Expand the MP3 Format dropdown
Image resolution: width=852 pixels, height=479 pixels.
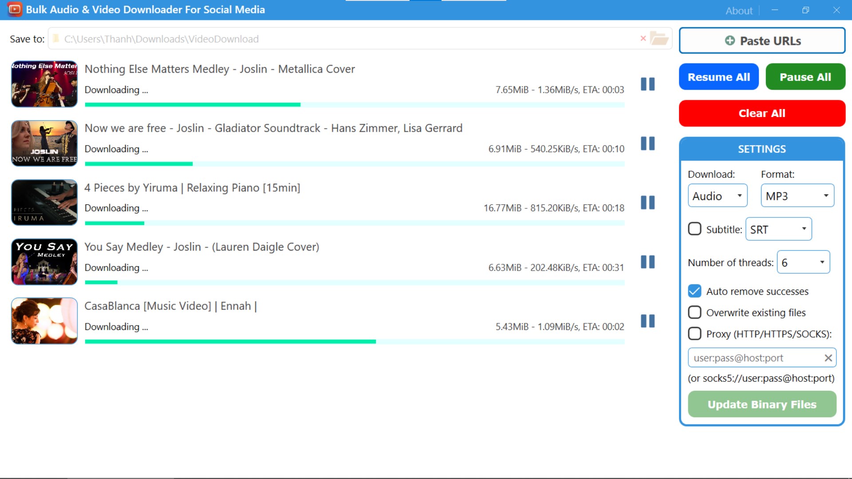[x=797, y=196]
